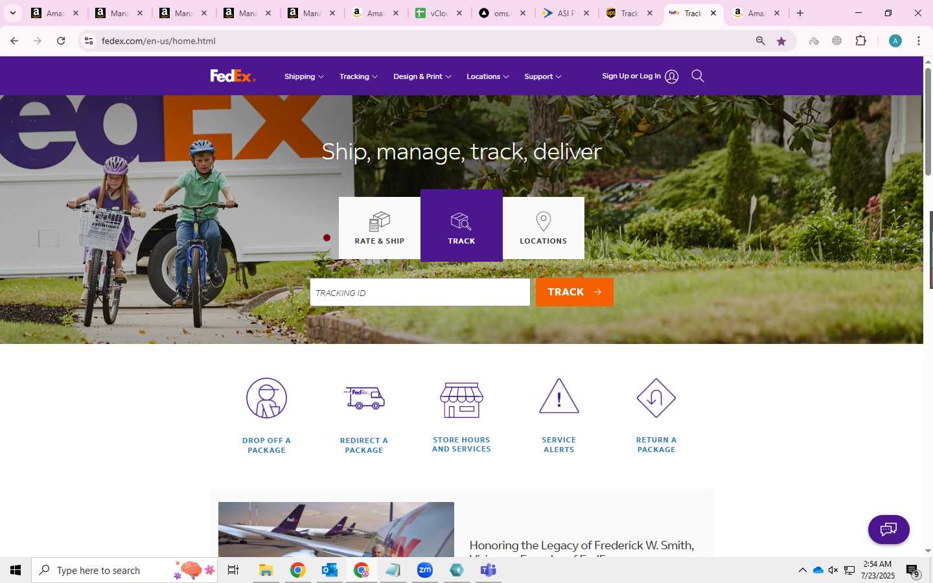View site information icon in address bar
This screenshot has height=583, width=933.
tap(89, 41)
